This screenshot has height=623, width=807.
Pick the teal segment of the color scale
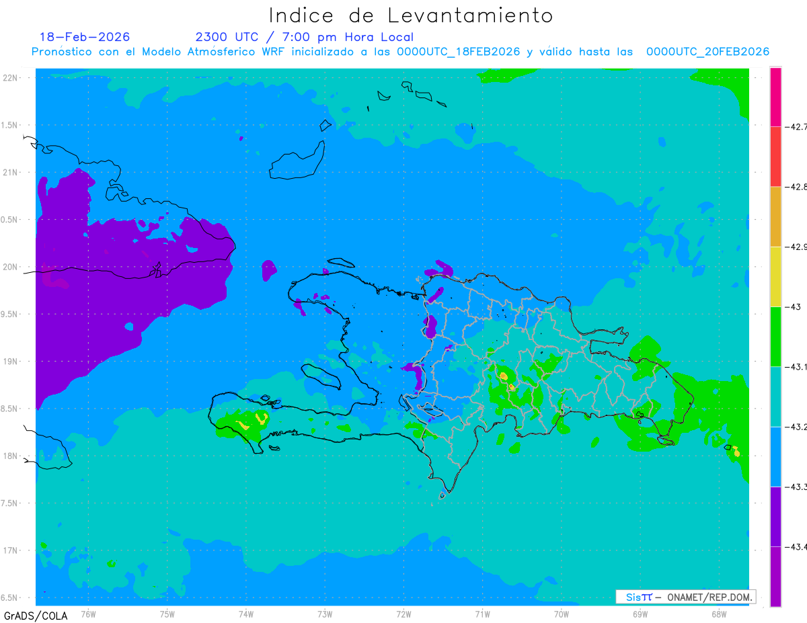click(775, 397)
